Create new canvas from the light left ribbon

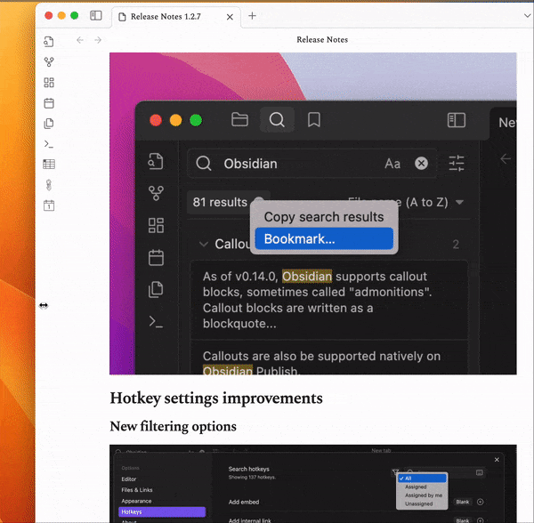click(x=49, y=83)
